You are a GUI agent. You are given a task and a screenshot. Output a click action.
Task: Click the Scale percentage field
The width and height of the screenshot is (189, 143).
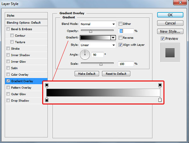click(126, 64)
